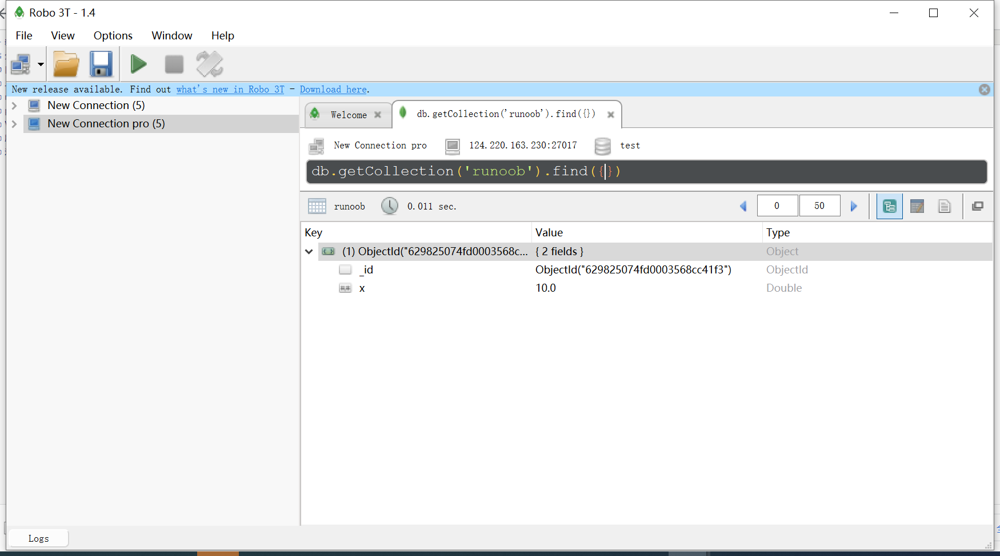
Task: Select New Connection pro (5) in the tree
Action: coord(106,124)
